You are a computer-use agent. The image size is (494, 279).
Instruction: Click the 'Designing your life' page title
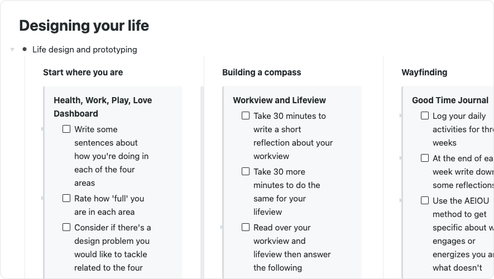click(84, 26)
